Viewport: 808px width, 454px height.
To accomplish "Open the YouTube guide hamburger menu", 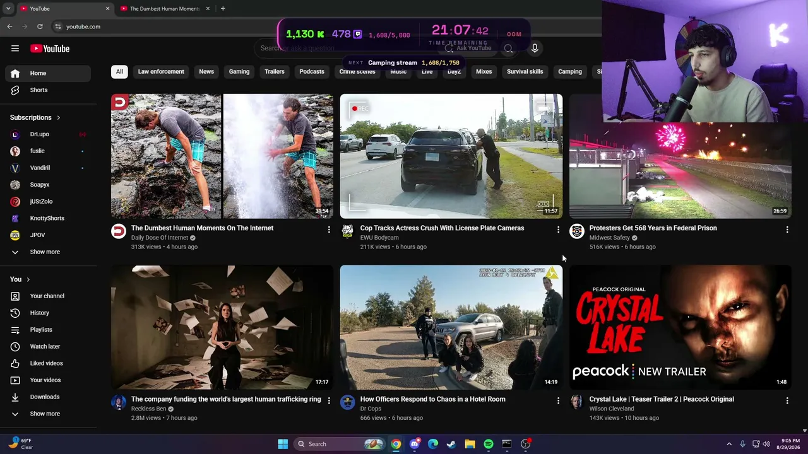I will coord(15,49).
